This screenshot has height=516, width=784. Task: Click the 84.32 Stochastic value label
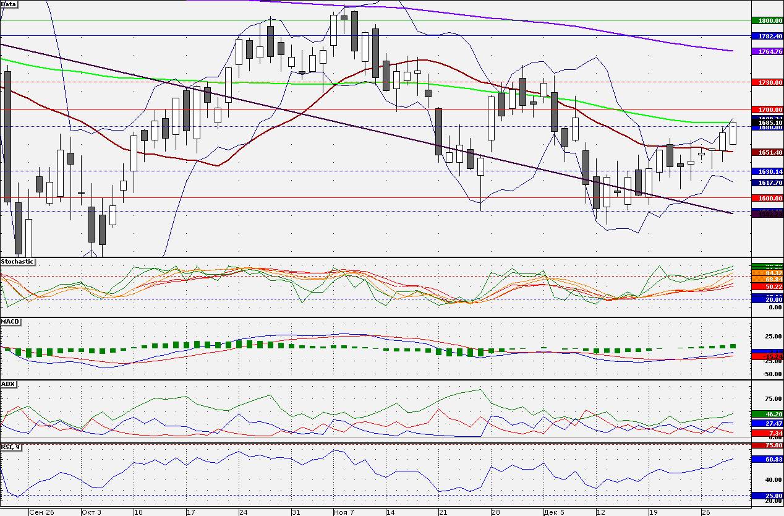coord(767,273)
